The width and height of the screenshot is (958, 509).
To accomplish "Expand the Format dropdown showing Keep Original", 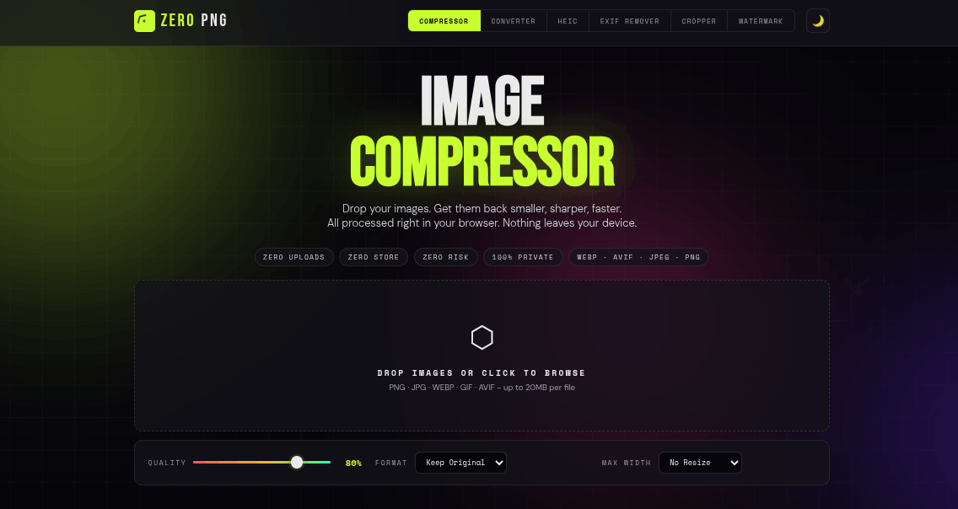I will pos(460,463).
